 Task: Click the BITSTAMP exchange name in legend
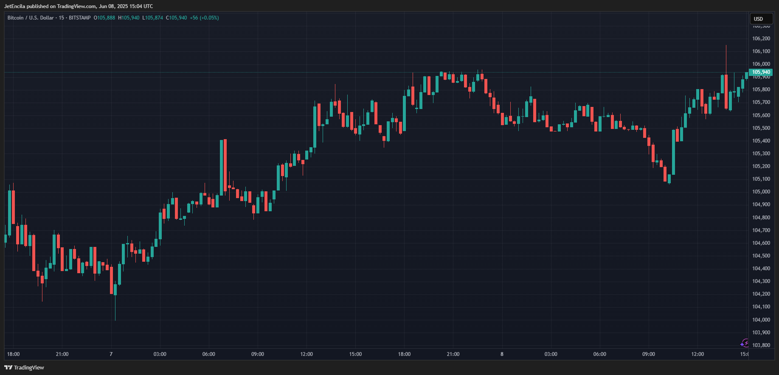tap(79, 18)
